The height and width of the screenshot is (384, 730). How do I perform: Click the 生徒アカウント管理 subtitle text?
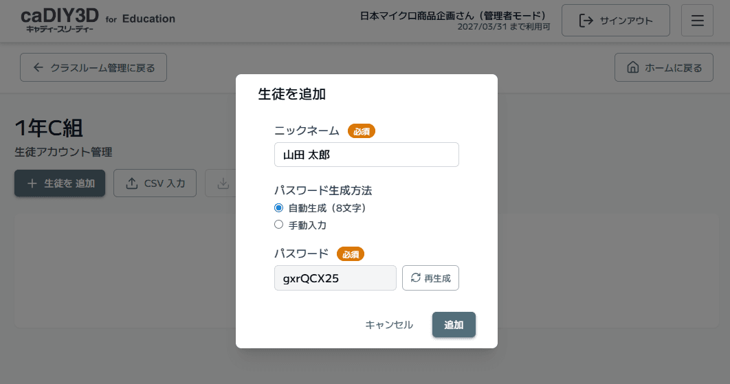(63, 152)
